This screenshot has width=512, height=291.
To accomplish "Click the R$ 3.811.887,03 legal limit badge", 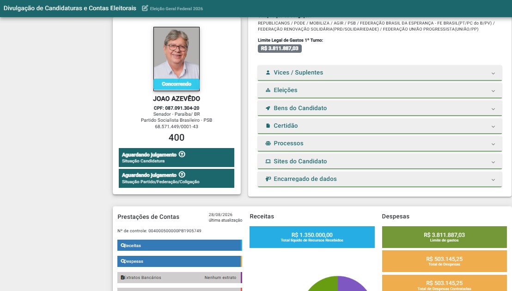I will pos(280,49).
